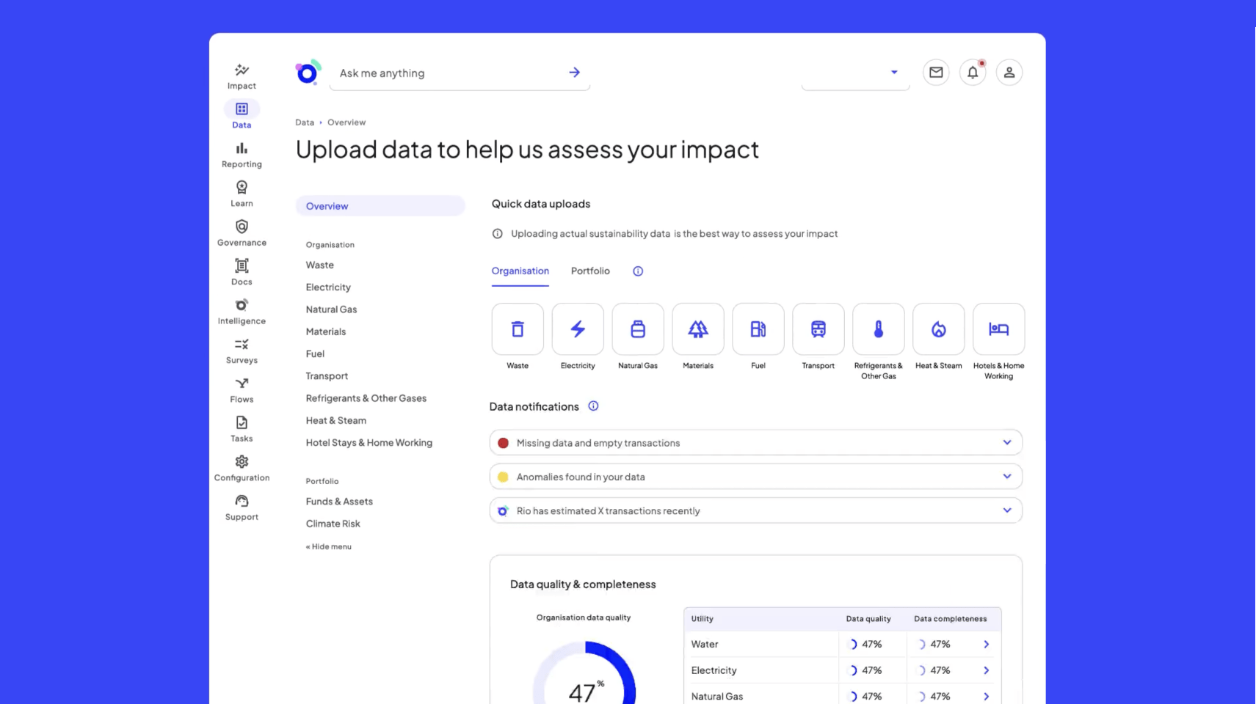The image size is (1256, 704).
Task: Open Waste in the Organisation menu
Action: tap(320, 265)
